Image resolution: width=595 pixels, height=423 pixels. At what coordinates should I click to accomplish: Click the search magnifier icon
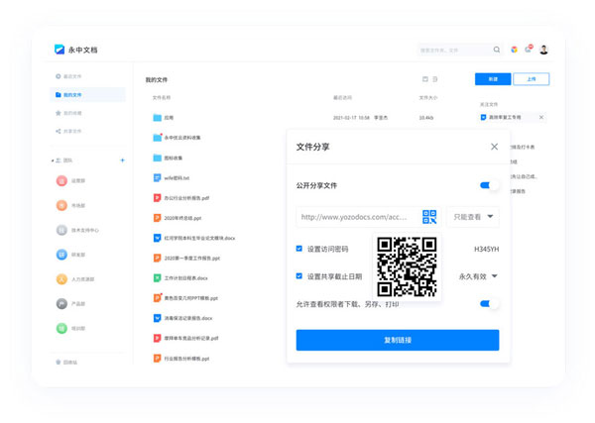click(x=497, y=50)
